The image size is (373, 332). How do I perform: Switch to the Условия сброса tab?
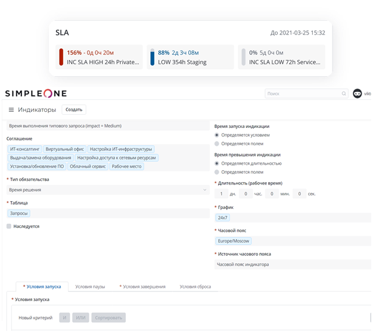click(x=195, y=287)
